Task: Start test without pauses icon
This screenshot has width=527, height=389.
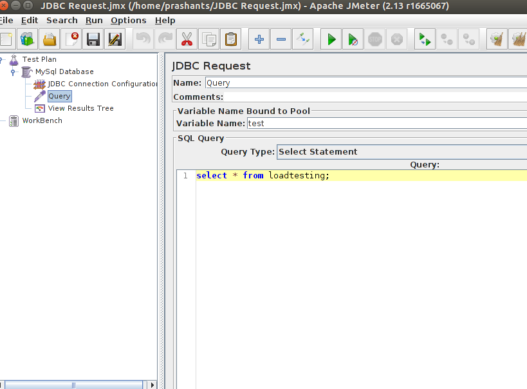Action: 353,39
